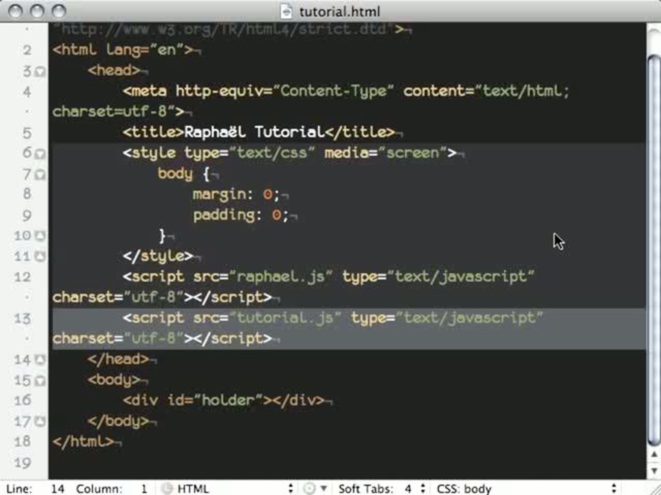Click the fold marker beside line 17 </body>

(x=40, y=422)
